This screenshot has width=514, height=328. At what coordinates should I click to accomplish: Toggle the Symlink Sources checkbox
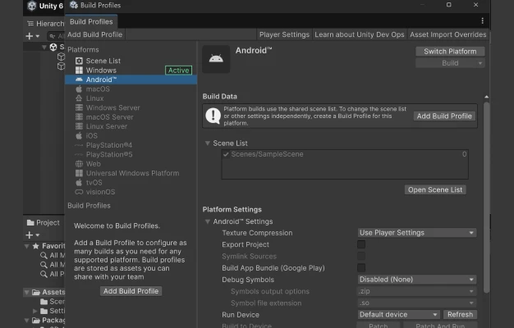point(361,257)
